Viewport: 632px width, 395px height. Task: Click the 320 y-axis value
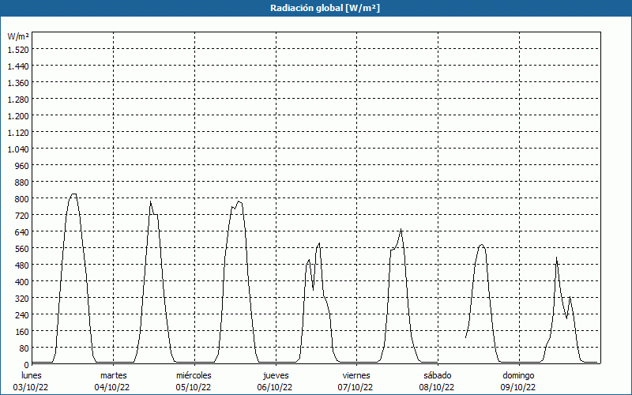pos(21,299)
